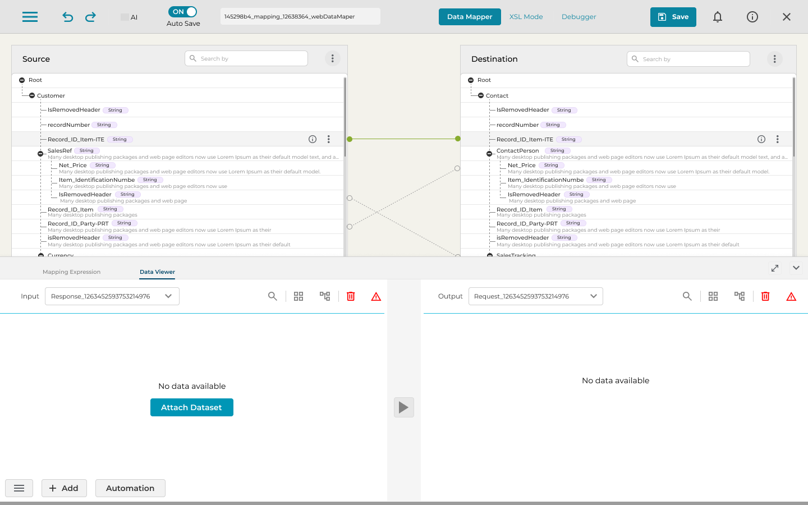
Task: Open the notifications bell
Action: 717,17
